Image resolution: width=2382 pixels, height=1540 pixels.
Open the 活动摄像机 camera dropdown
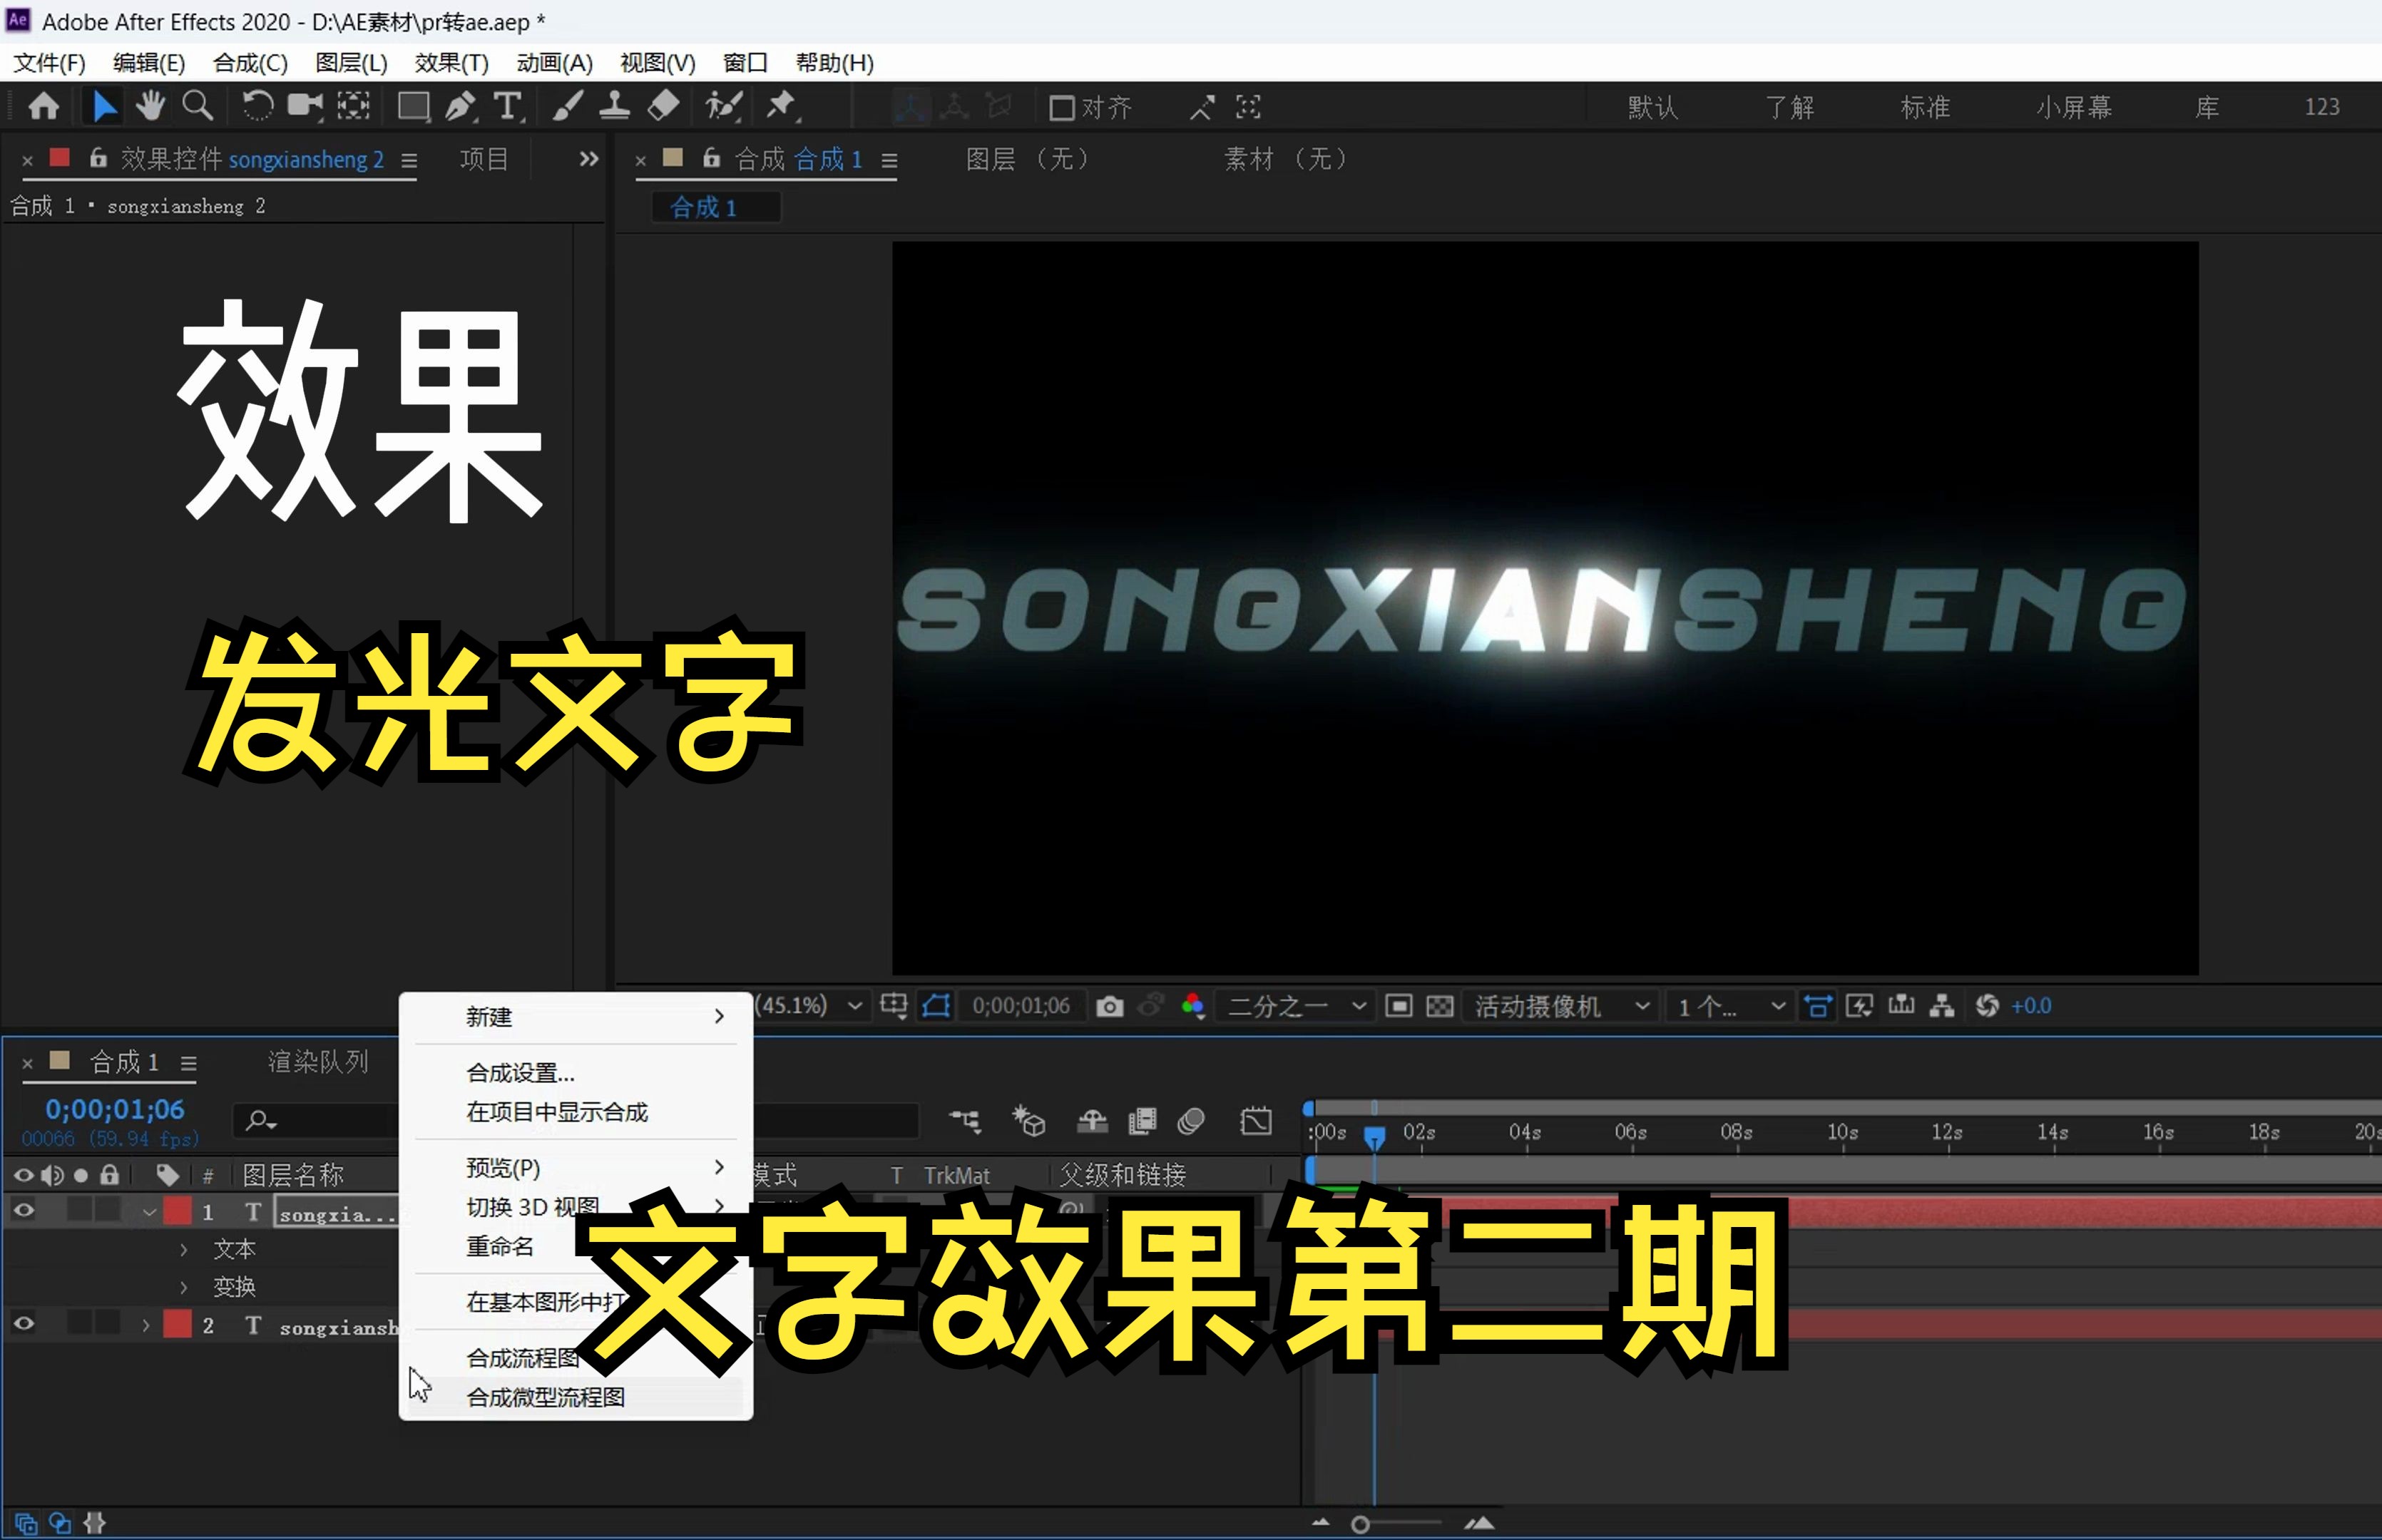click(1560, 1006)
